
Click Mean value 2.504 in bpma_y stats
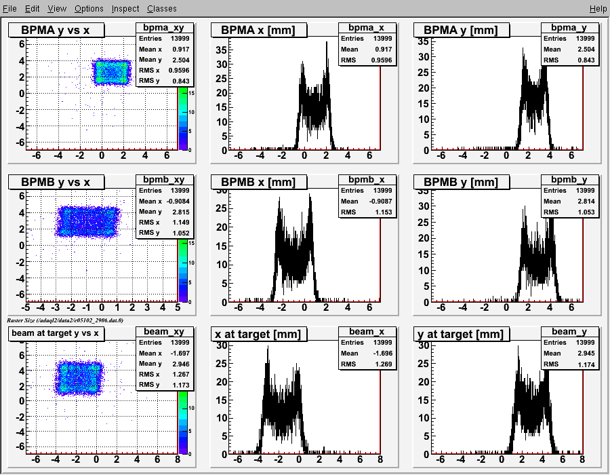pyautogui.click(x=586, y=50)
